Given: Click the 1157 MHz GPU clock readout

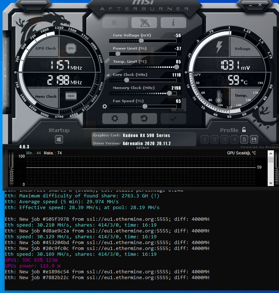Looking at the screenshot, I should (x=66, y=65).
